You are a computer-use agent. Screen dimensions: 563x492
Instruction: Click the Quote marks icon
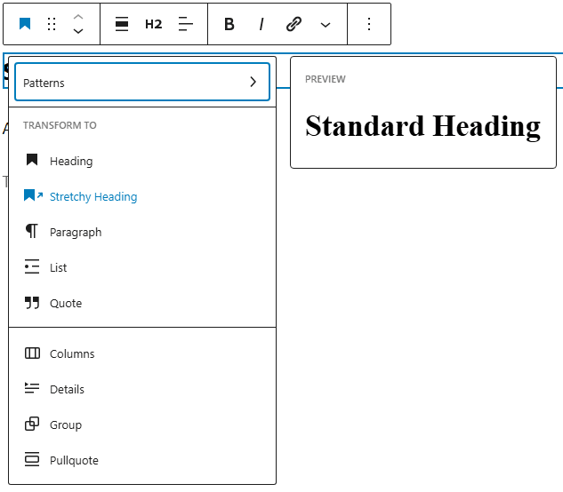pos(32,303)
